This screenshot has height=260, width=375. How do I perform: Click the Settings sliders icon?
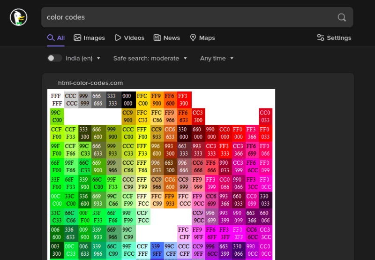(321, 38)
